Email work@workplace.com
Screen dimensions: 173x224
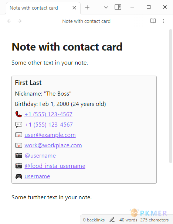53,145
